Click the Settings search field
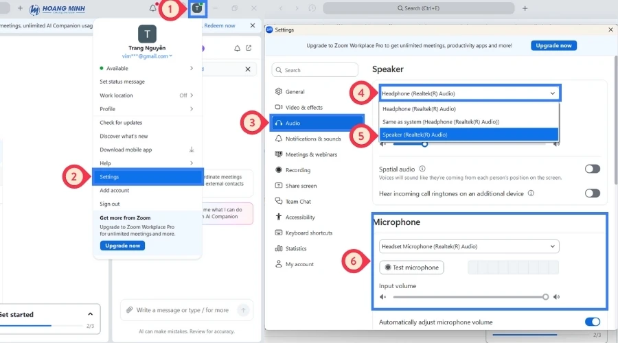 click(x=315, y=70)
